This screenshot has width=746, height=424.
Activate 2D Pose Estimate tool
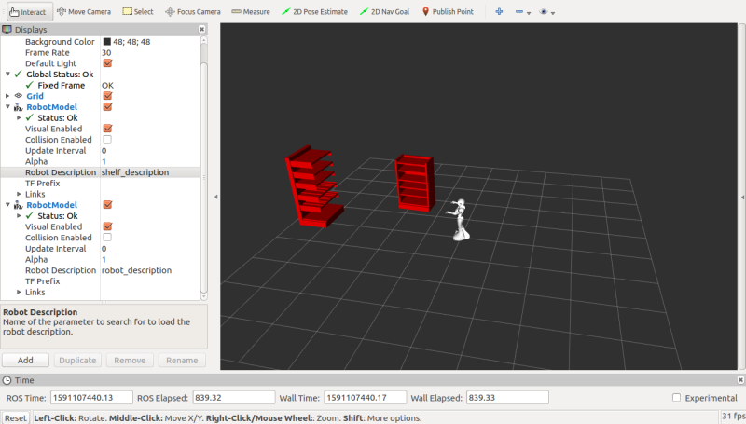click(314, 12)
